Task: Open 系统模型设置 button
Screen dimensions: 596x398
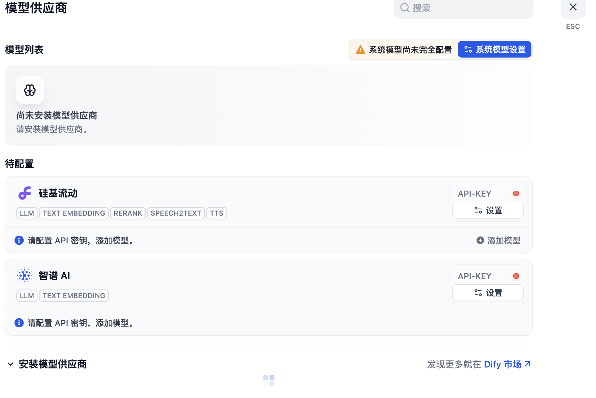Action: (x=495, y=50)
